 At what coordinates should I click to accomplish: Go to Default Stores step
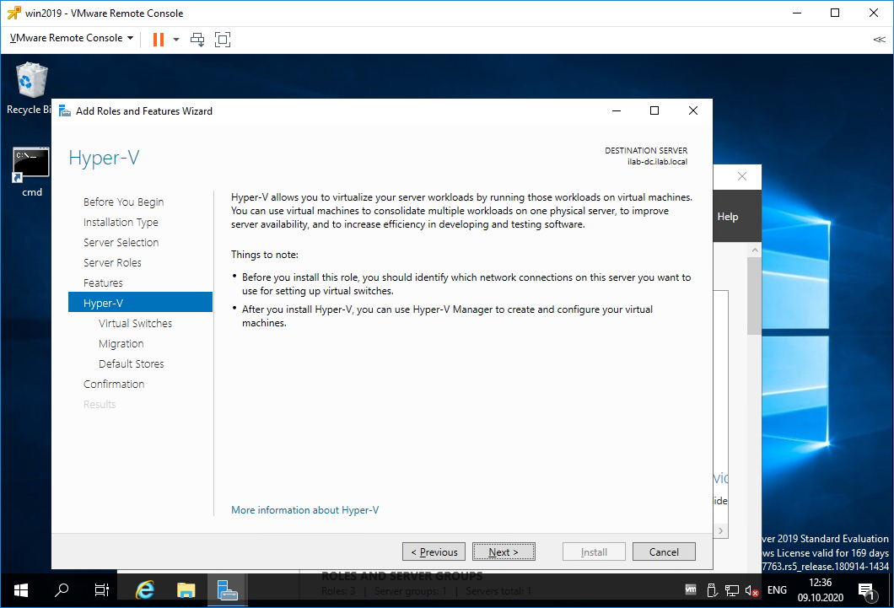tap(131, 364)
